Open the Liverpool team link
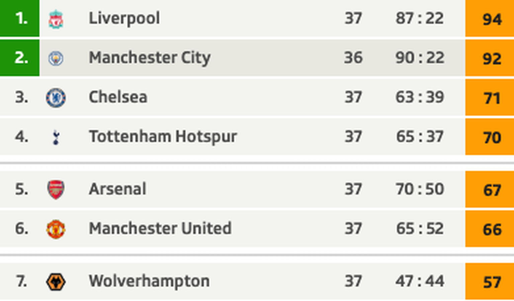514x301 pixels. 124,18
